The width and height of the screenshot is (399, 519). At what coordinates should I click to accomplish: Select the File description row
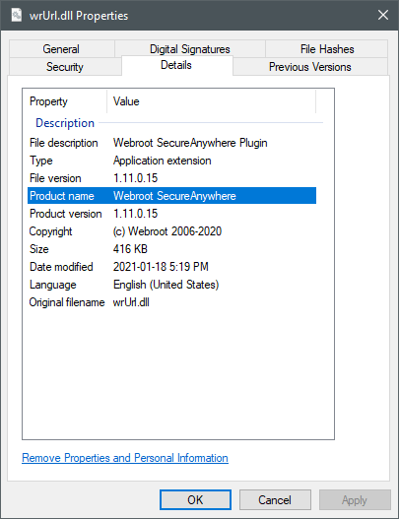tap(171, 143)
